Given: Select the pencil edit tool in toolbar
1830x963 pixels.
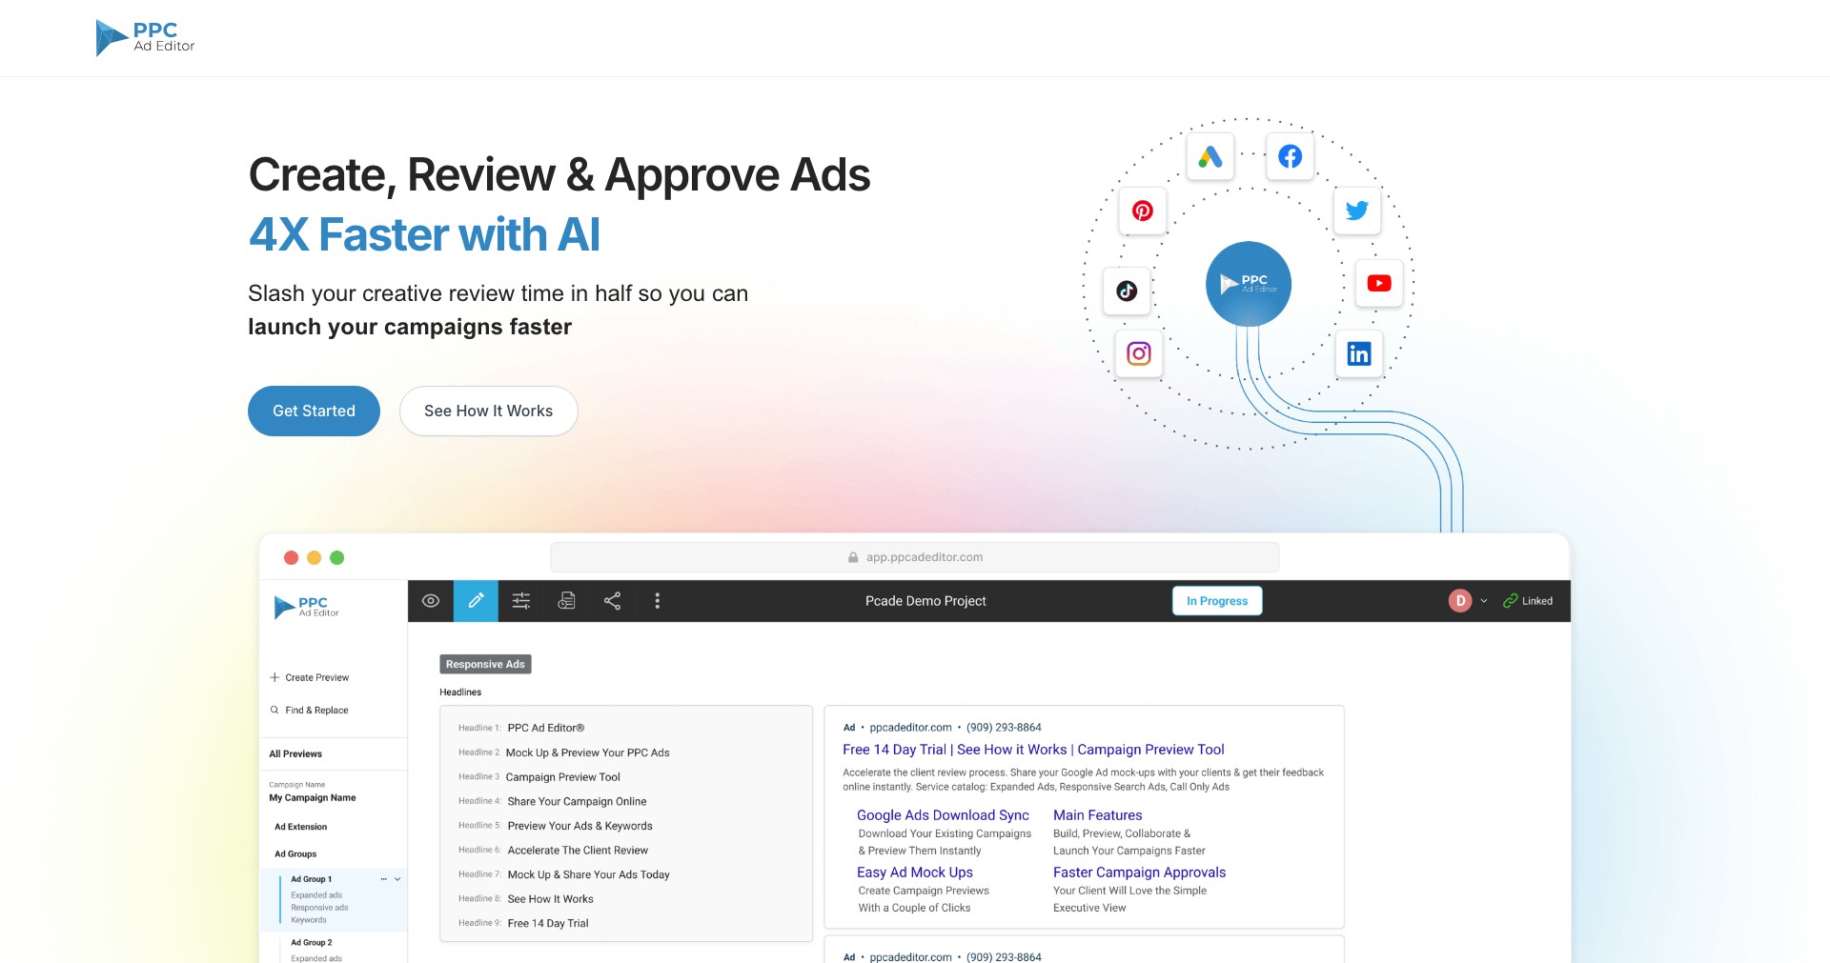Looking at the screenshot, I should point(476,601).
